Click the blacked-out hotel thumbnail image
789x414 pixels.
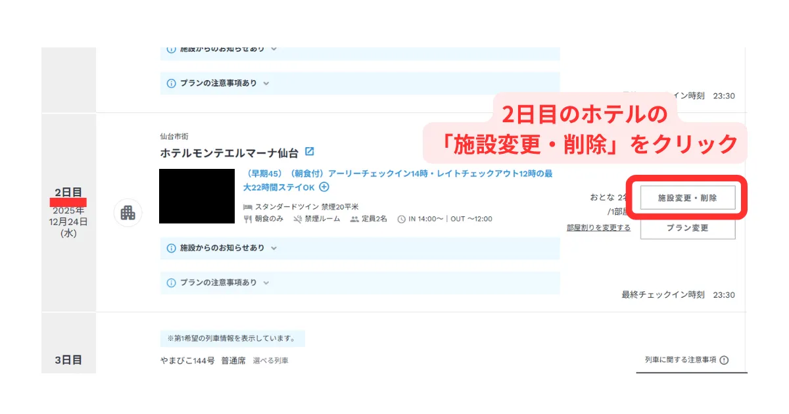(197, 196)
